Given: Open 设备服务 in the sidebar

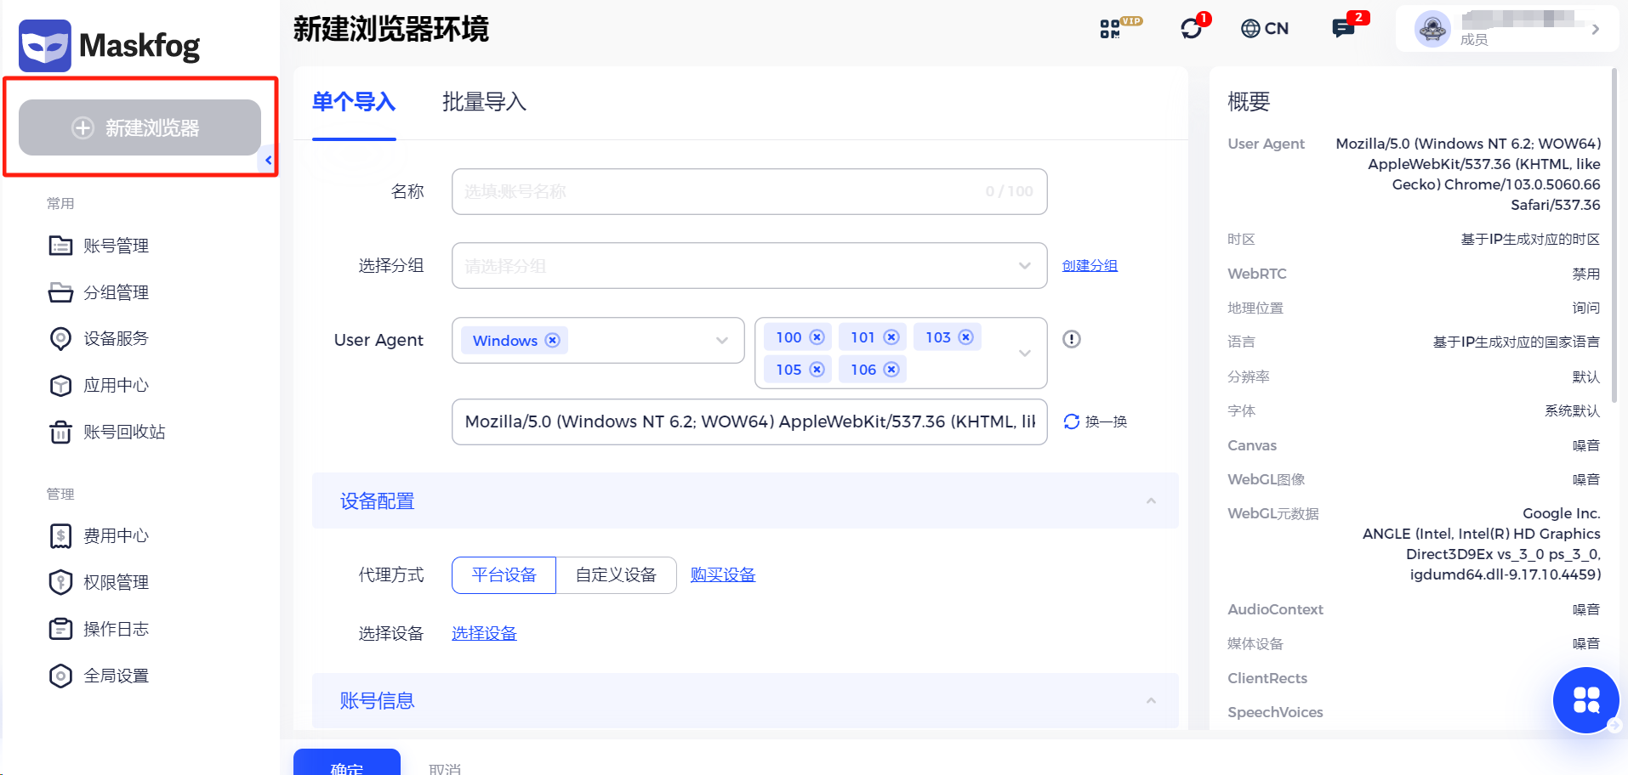Looking at the screenshot, I should [116, 338].
